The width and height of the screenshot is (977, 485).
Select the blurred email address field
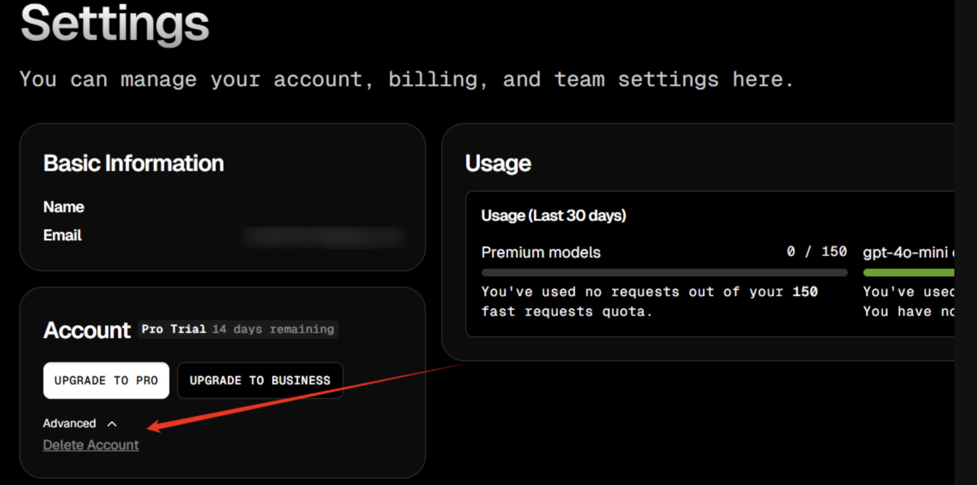point(323,237)
